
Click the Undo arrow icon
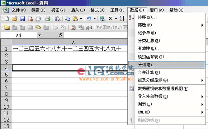tap(89, 19)
